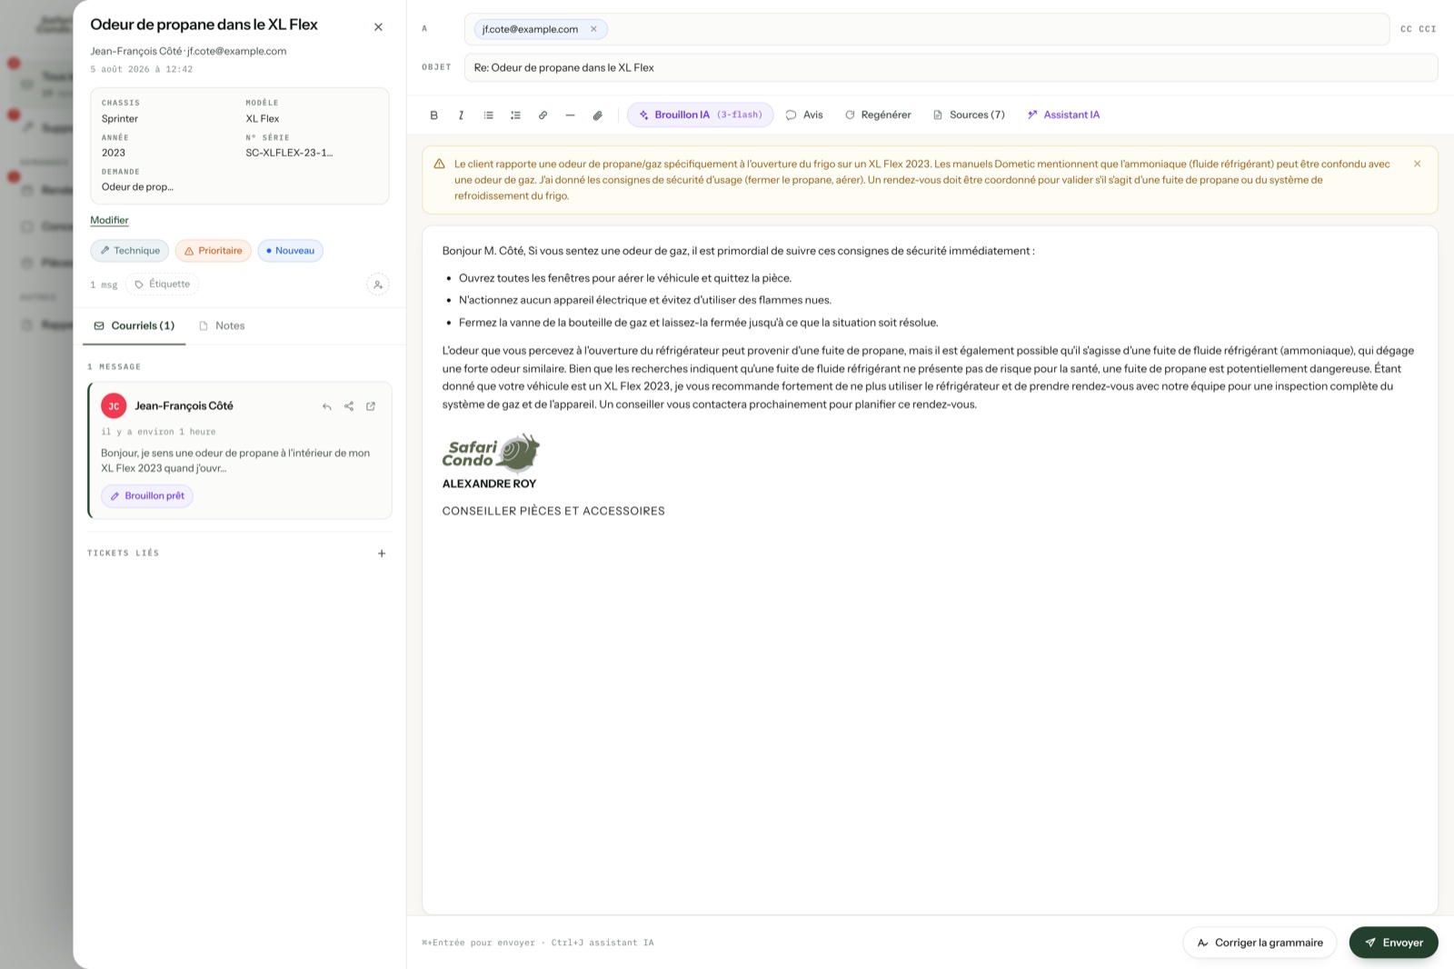Image resolution: width=1454 pixels, height=969 pixels.
Task: Regenerate the draft with Regénérer
Action: coord(878,115)
